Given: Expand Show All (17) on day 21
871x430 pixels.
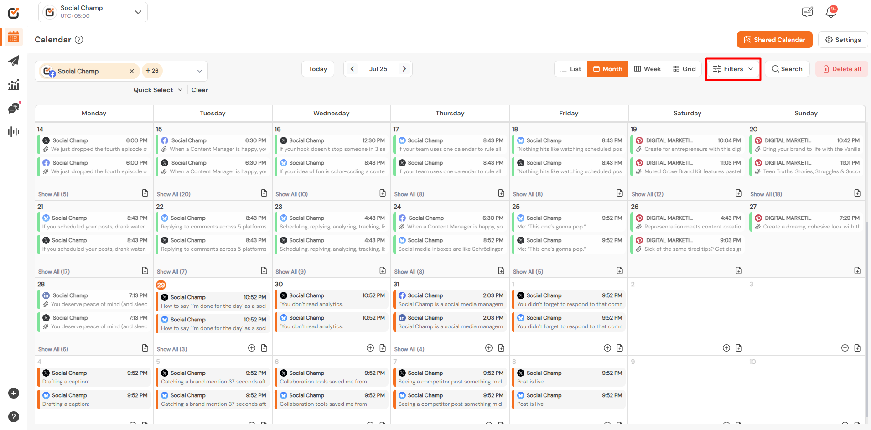Looking at the screenshot, I should pos(54,272).
